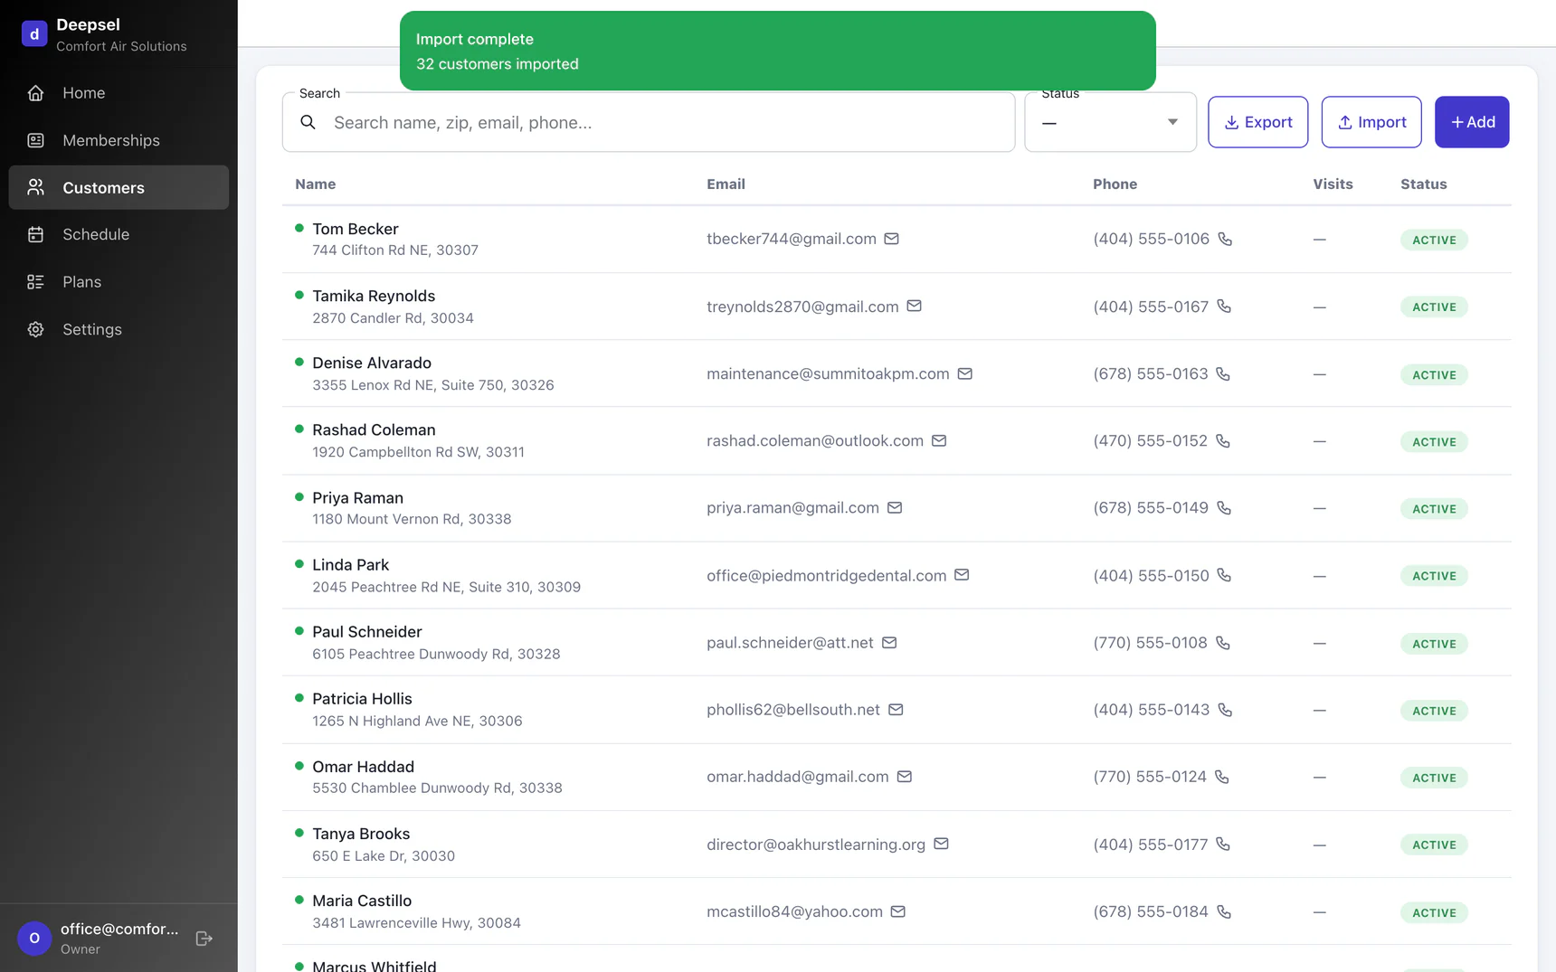Viewport: 1556px width, 972px height.
Task: Click the phone icon next to (678) 555-0163
Action: click(1223, 373)
